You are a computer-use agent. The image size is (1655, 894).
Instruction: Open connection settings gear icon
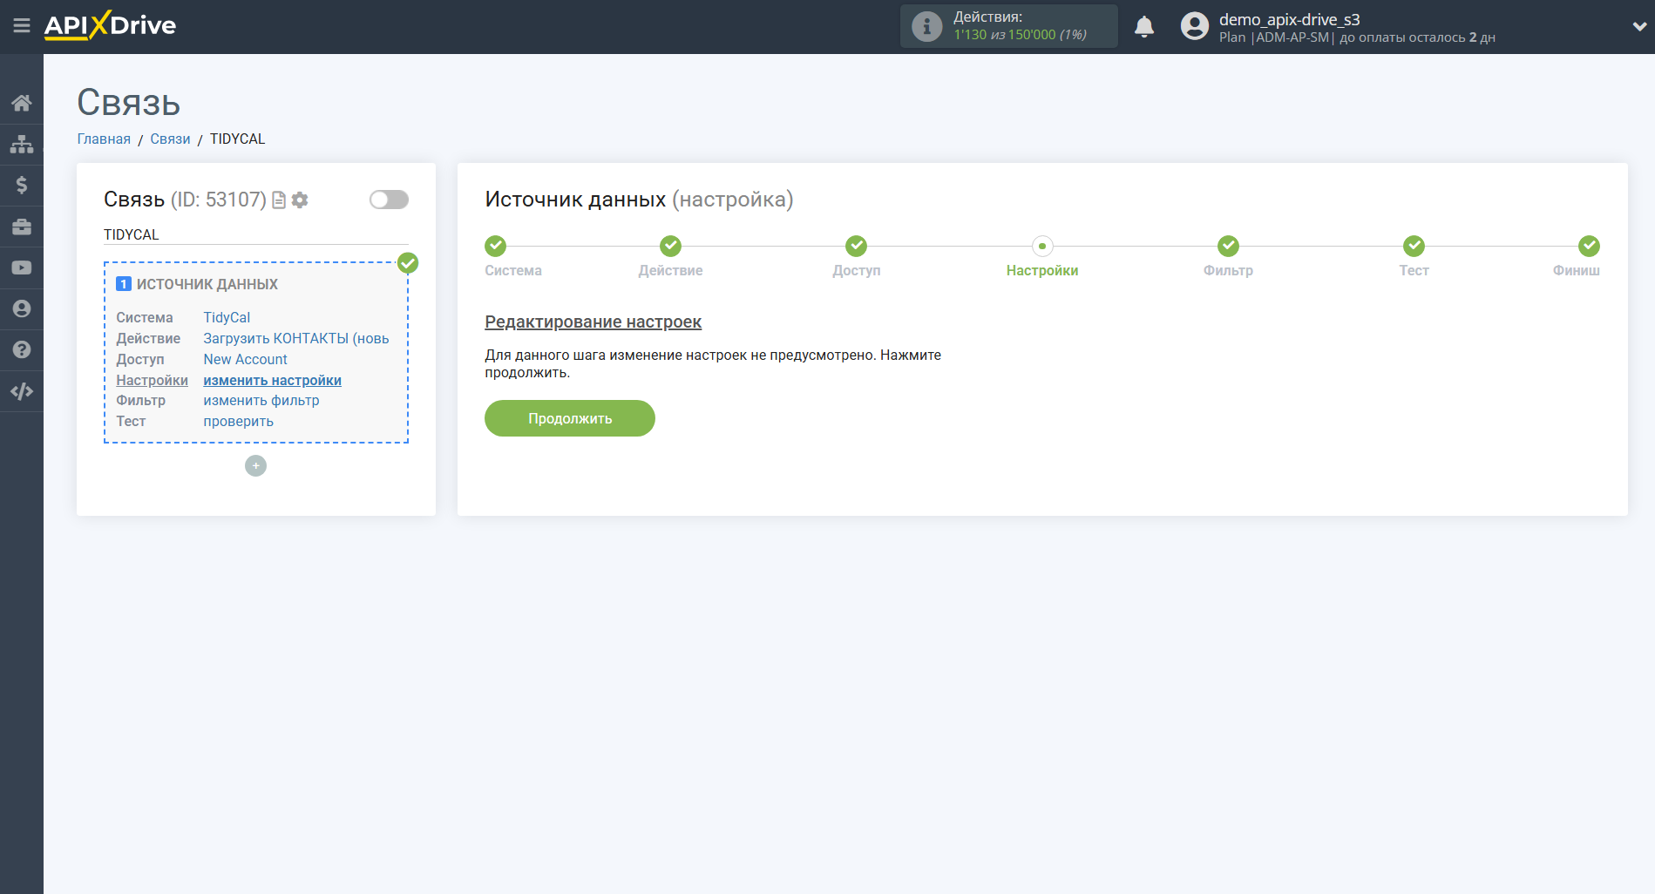pos(300,200)
